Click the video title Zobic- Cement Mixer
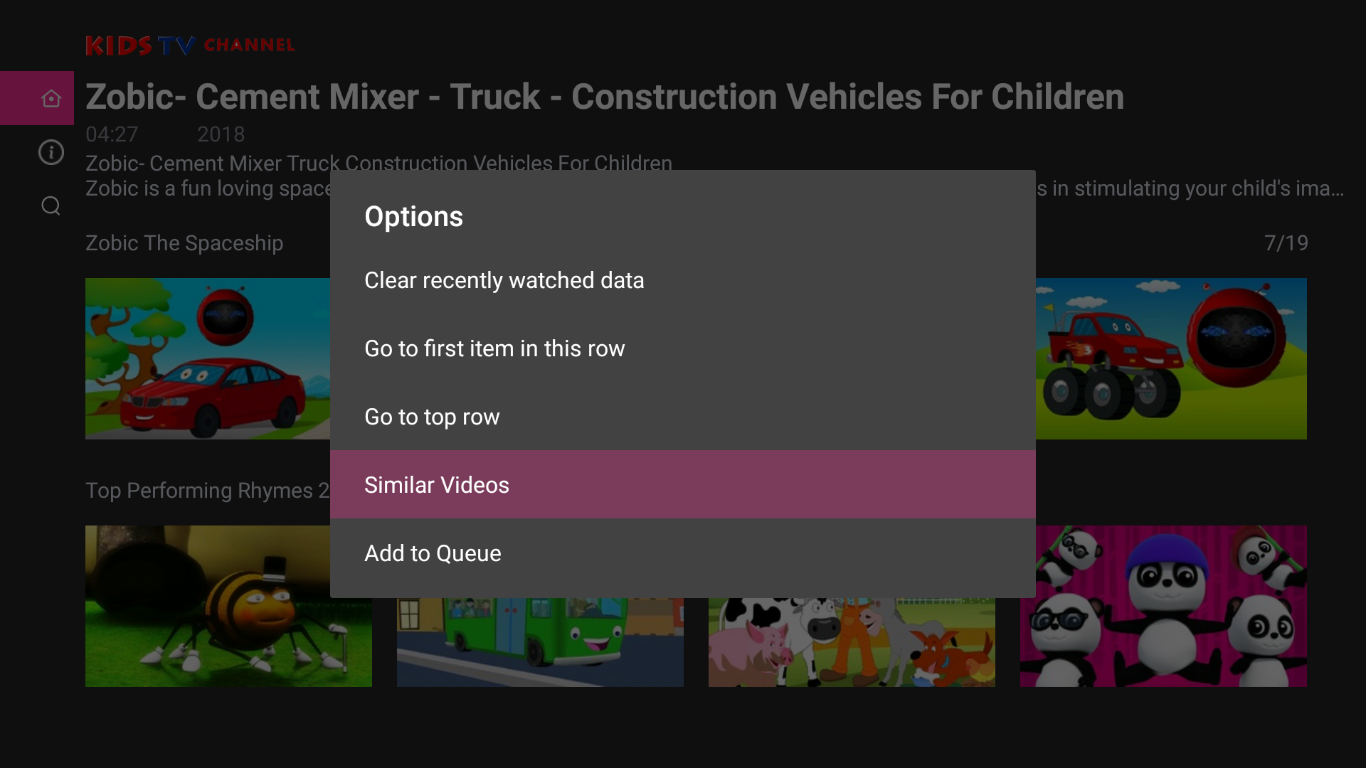 (x=605, y=97)
